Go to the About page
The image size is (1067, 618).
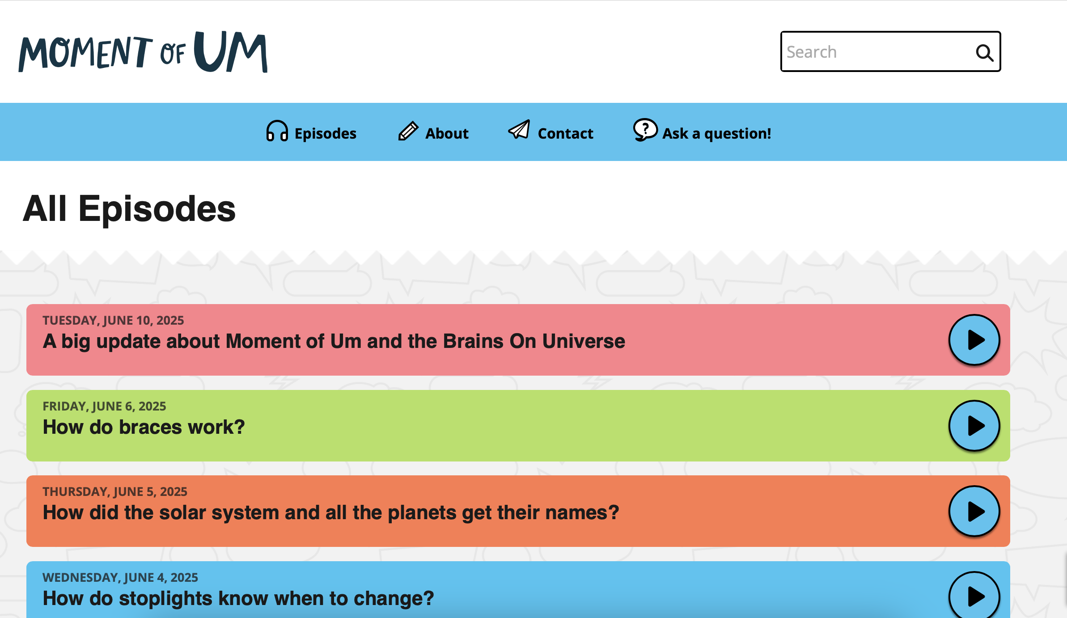click(x=446, y=133)
